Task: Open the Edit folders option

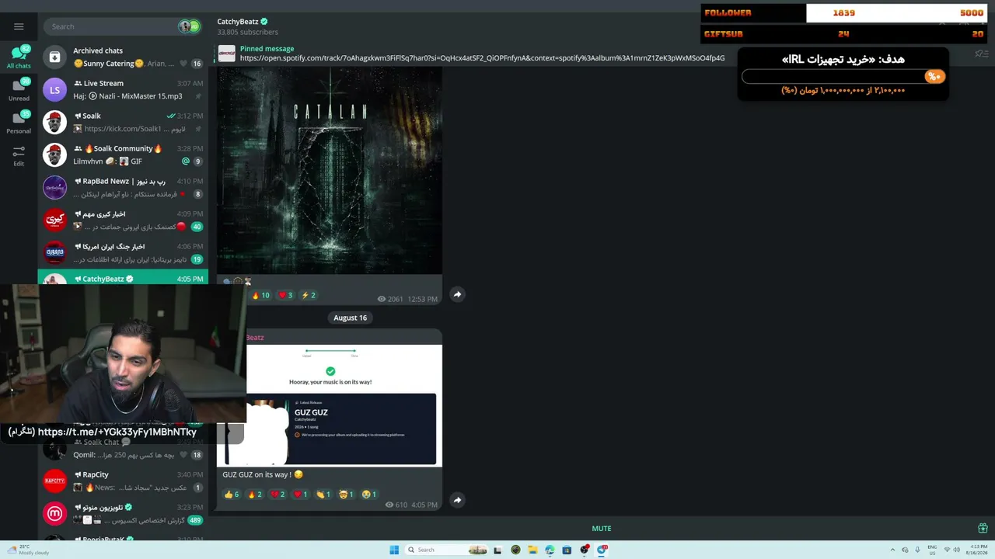Action: pyautogui.click(x=19, y=155)
